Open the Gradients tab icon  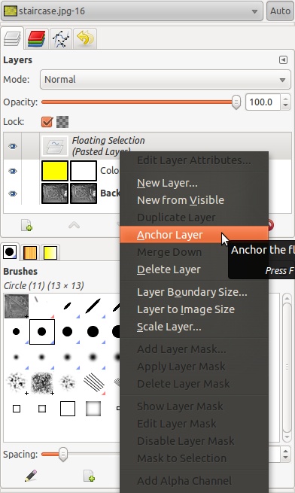coord(50,252)
